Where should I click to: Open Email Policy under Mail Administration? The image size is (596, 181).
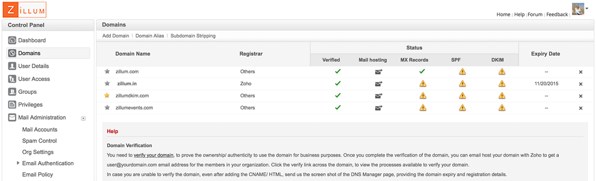point(38,175)
